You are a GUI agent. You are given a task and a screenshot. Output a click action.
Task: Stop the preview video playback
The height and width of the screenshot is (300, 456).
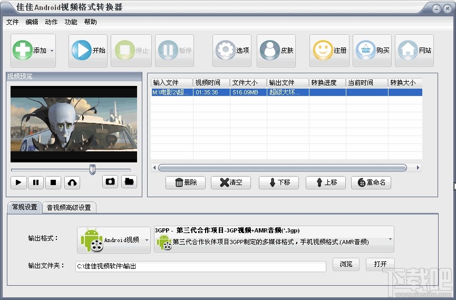(x=53, y=182)
